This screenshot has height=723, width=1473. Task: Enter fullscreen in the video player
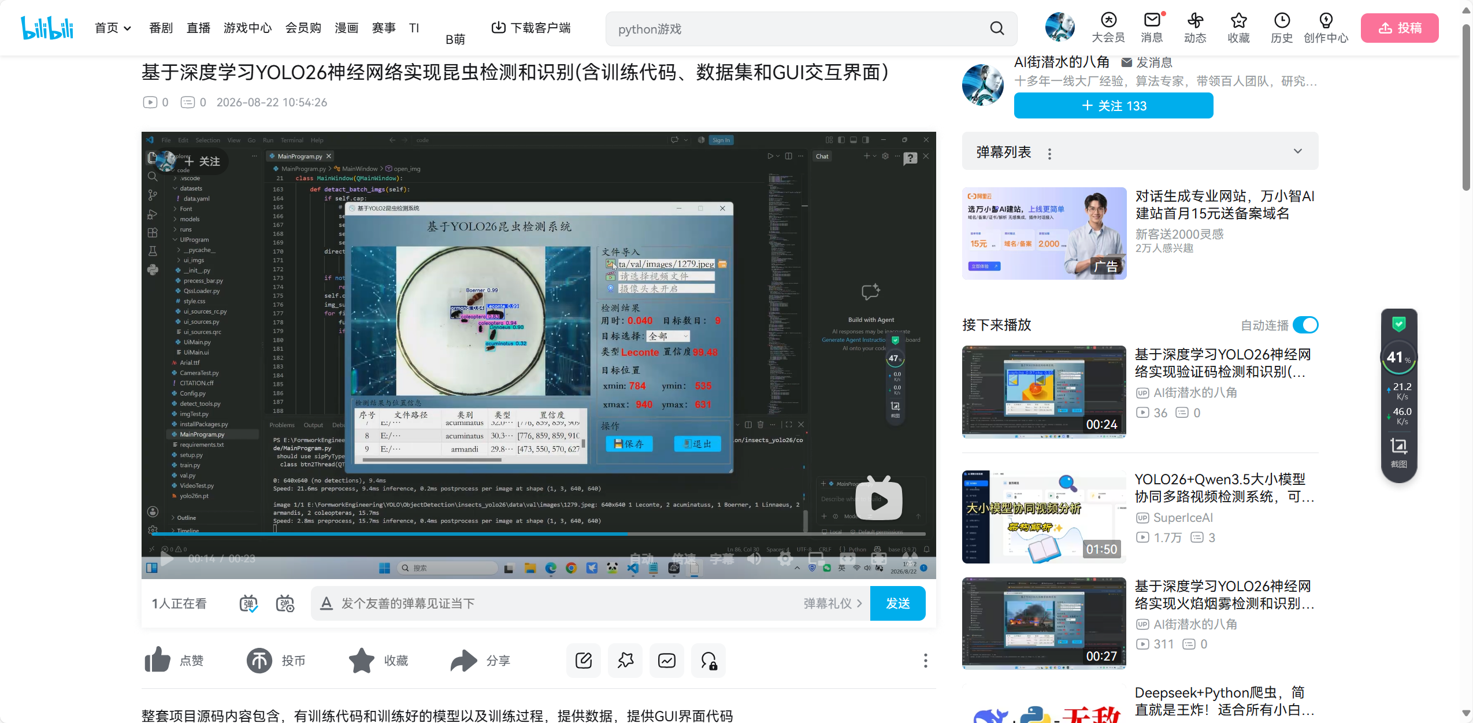point(910,559)
